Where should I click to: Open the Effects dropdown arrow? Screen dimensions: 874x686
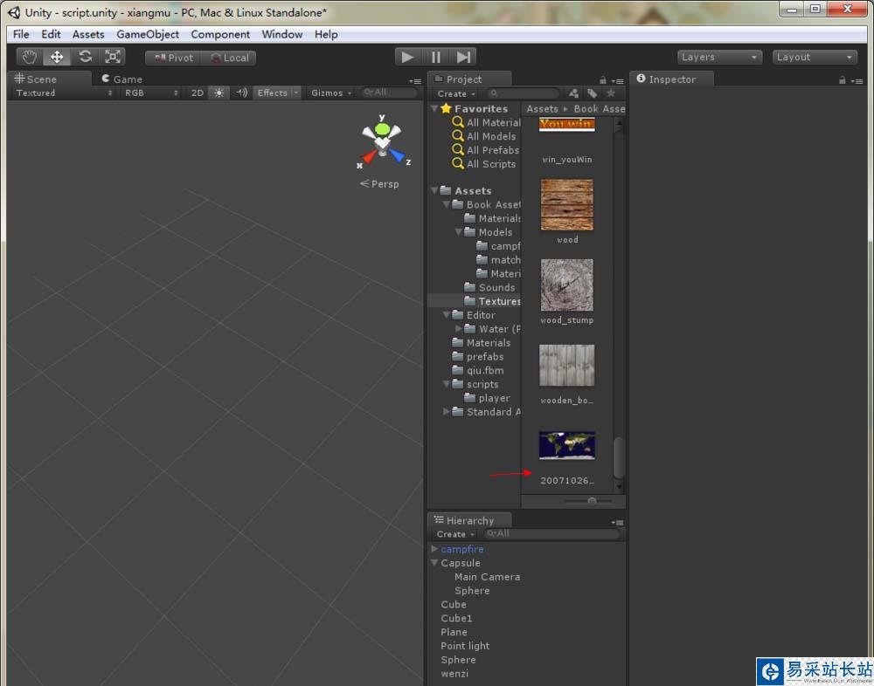[296, 93]
